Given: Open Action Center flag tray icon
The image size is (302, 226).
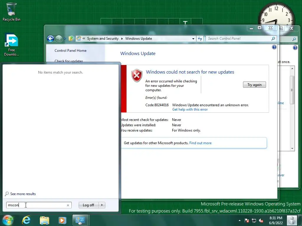Looking at the screenshot, I should point(247,221).
